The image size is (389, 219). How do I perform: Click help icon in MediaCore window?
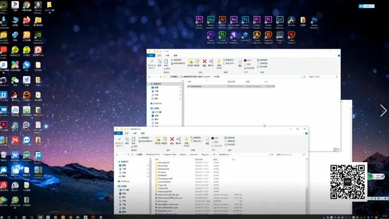click(x=306, y=133)
